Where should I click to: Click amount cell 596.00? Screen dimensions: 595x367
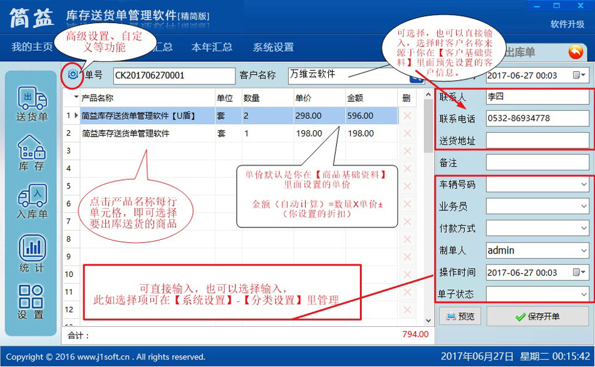(371, 116)
